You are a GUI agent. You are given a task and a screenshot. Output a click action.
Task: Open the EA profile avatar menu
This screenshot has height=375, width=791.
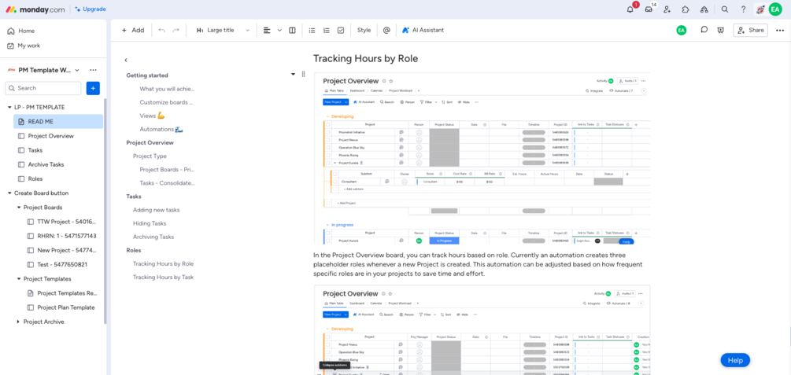point(774,9)
